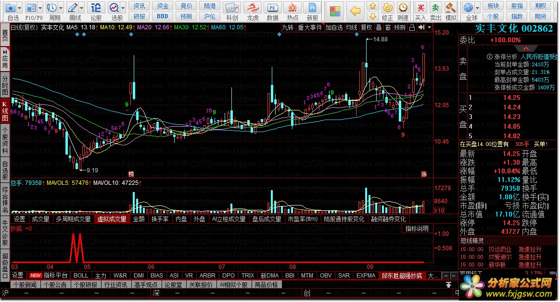560x302 pixels.
Task: Click the 板块 sector button
Action: (493, 6)
